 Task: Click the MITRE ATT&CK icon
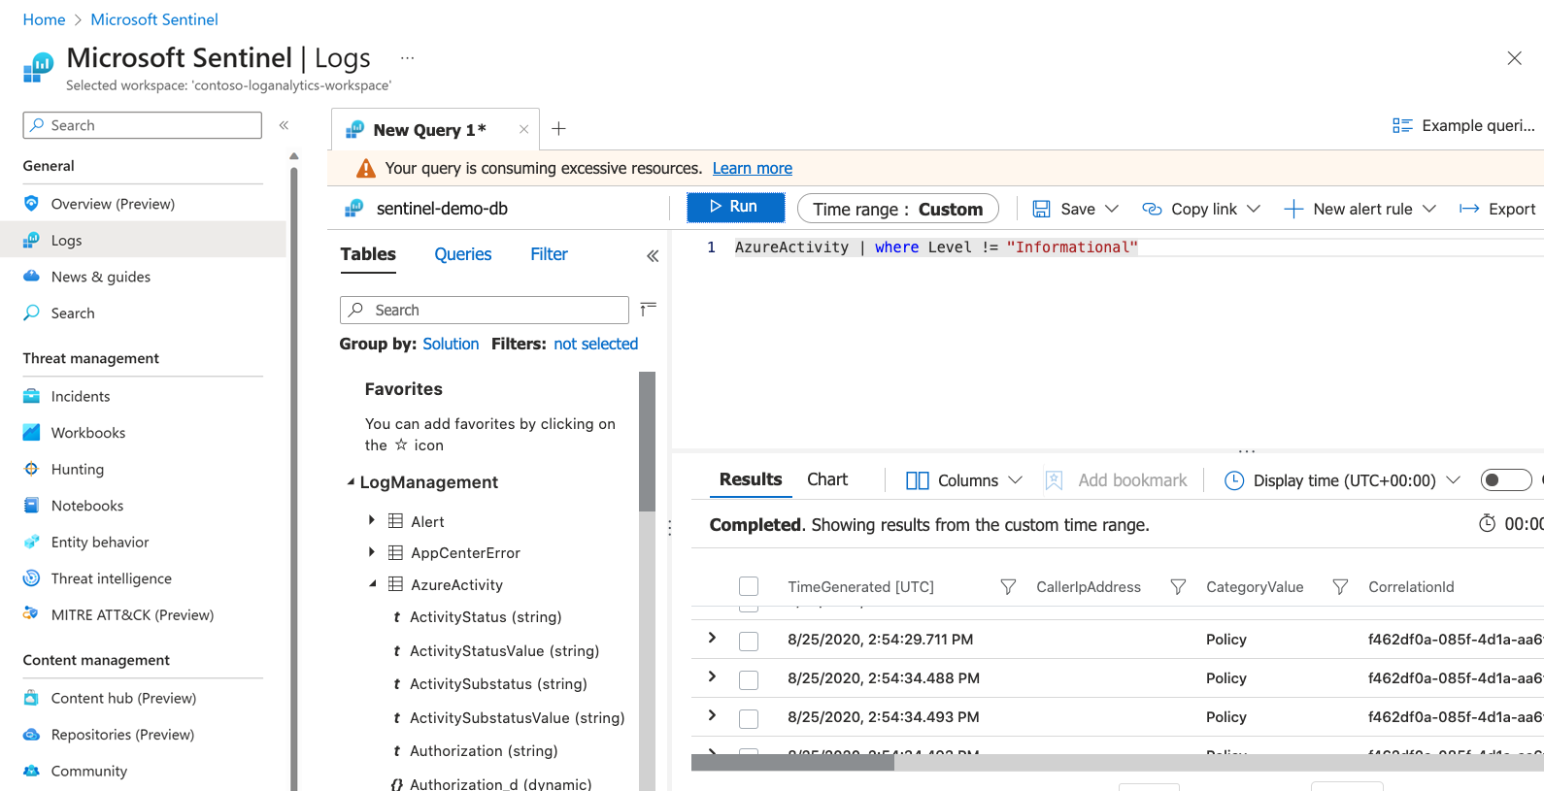pos(31,614)
